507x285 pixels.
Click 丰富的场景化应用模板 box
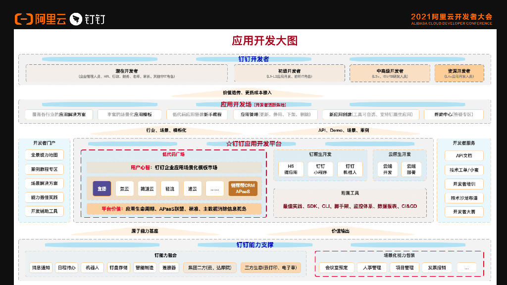pos(129,114)
